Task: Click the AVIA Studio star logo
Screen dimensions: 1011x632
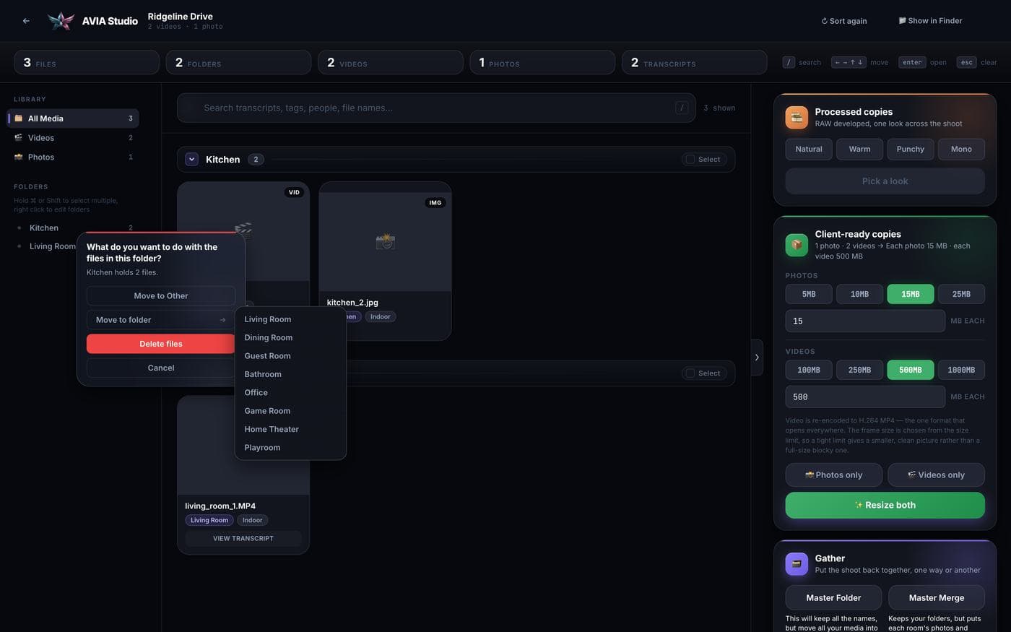Action: pyautogui.click(x=61, y=21)
